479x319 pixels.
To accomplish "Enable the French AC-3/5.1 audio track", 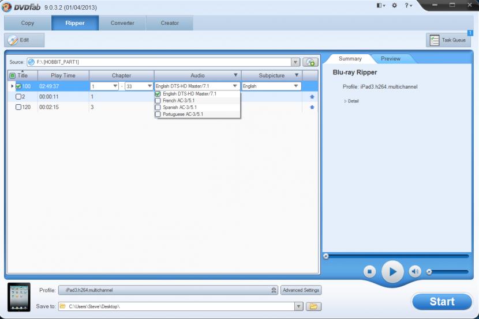I will pos(158,101).
